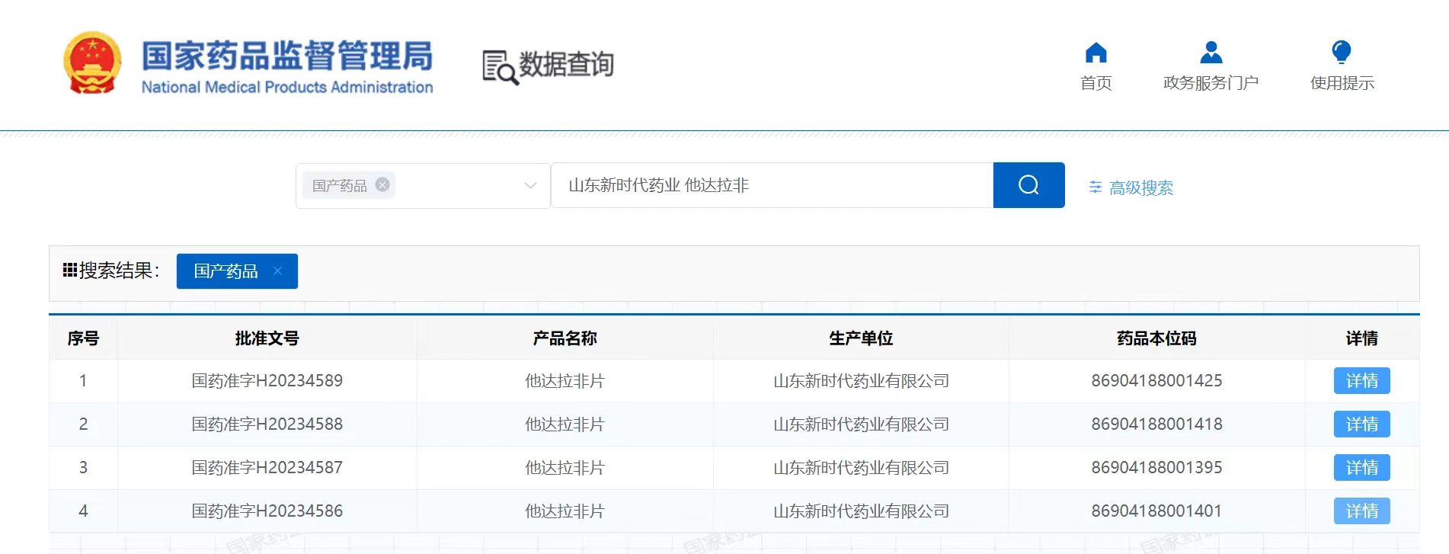View 详情 for 国药准字H20234586
This screenshot has width=1449, height=554.
click(1361, 511)
